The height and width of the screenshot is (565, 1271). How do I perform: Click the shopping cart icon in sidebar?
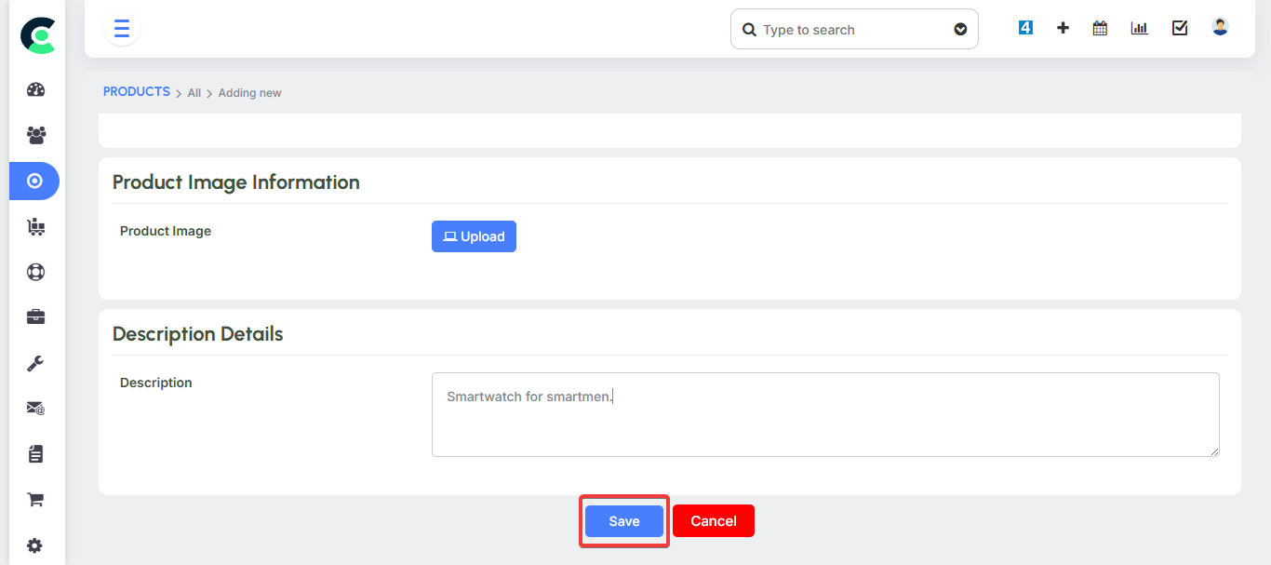coord(36,500)
